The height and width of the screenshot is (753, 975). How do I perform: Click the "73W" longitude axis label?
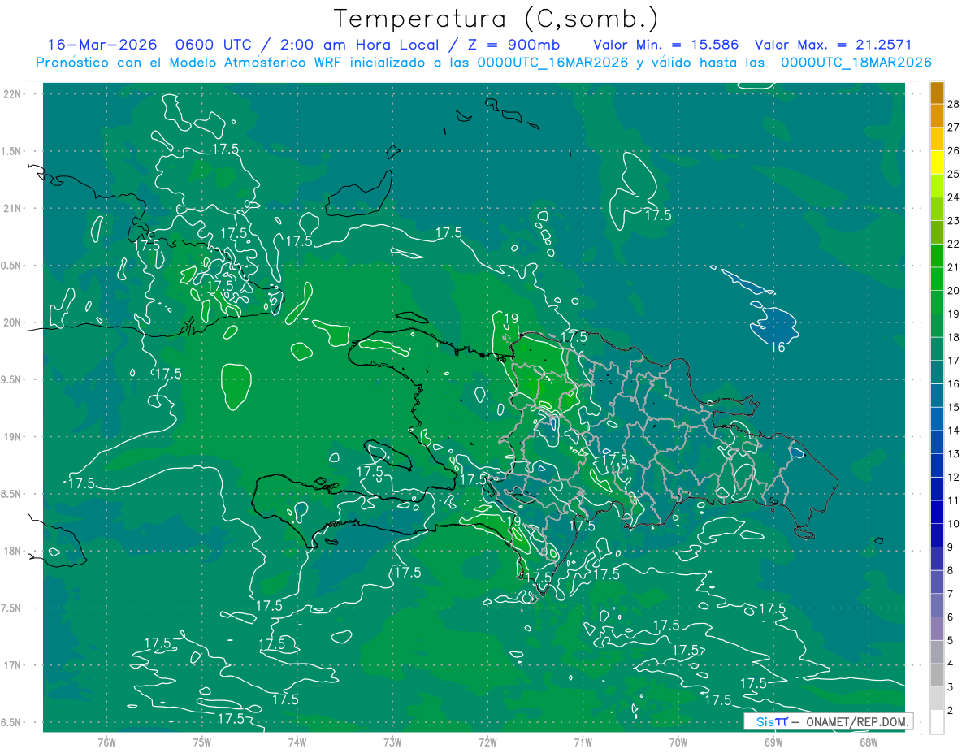pos(392,742)
